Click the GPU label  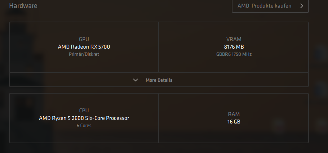(84, 39)
